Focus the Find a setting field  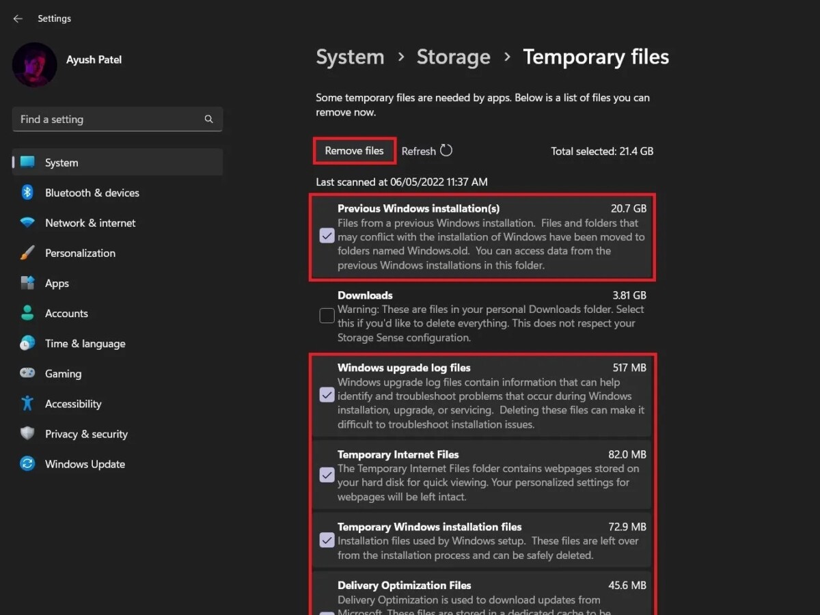pyautogui.click(x=118, y=119)
